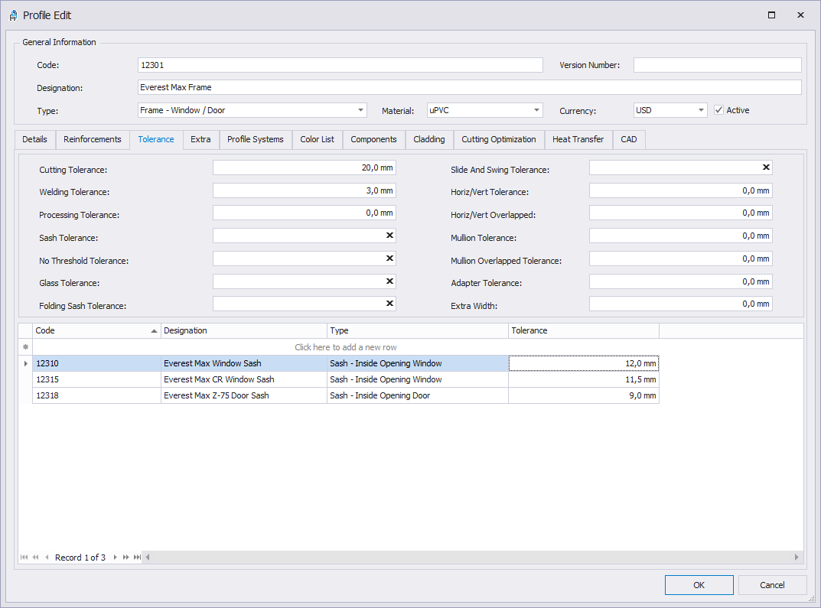The image size is (821, 608).
Task: Clear the Sash Tolerance field with X icon
Action: click(x=389, y=236)
